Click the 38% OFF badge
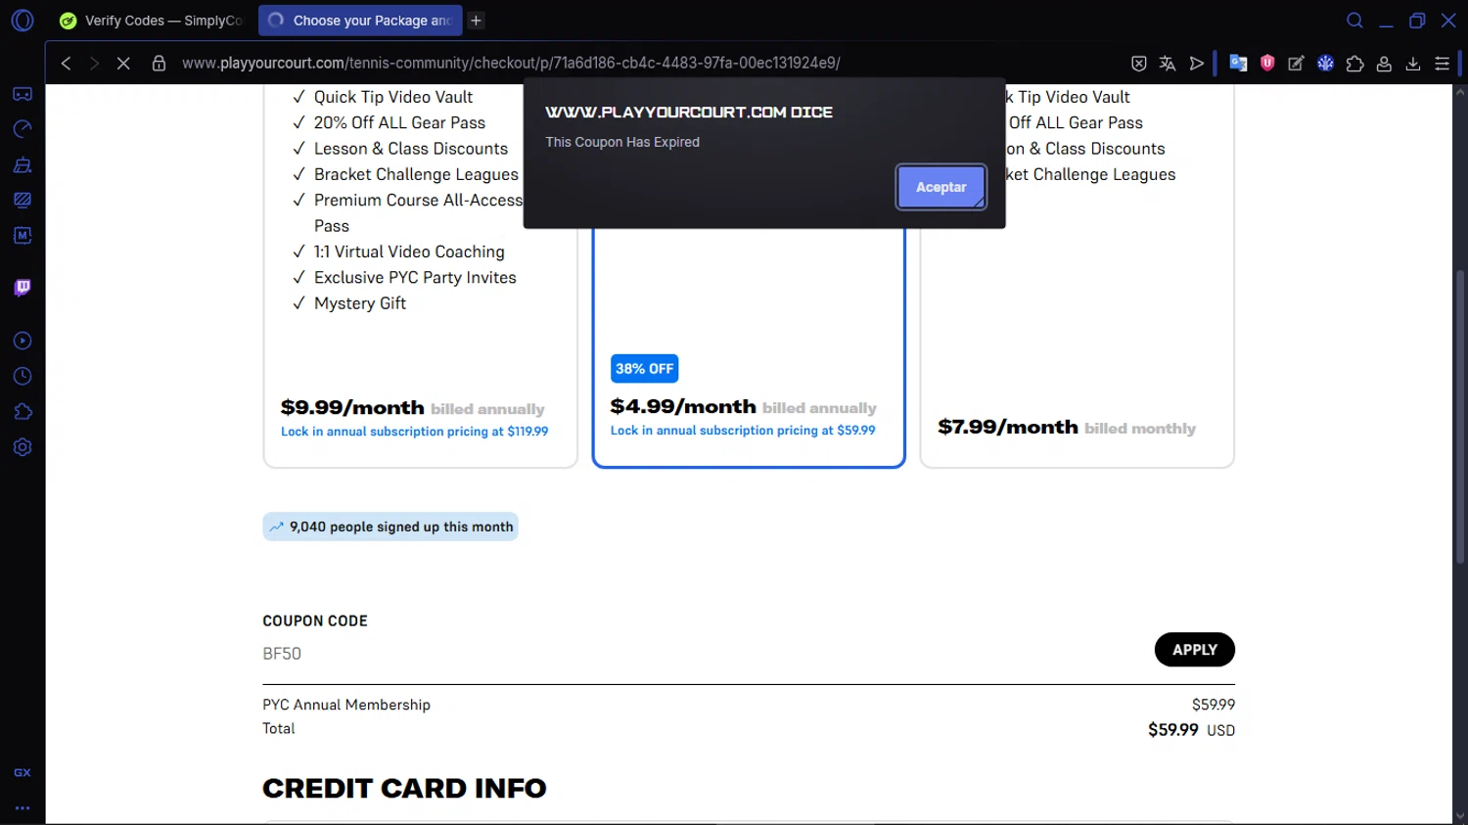This screenshot has width=1468, height=825. [644, 369]
